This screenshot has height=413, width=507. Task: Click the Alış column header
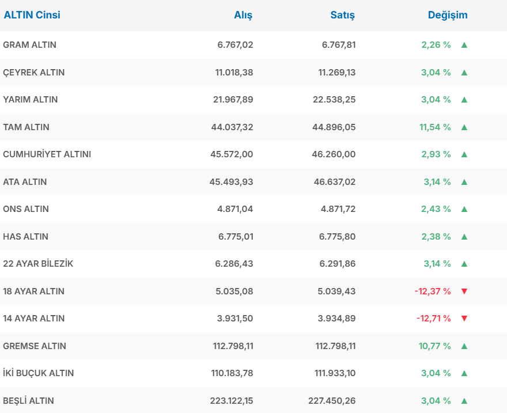pos(243,16)
